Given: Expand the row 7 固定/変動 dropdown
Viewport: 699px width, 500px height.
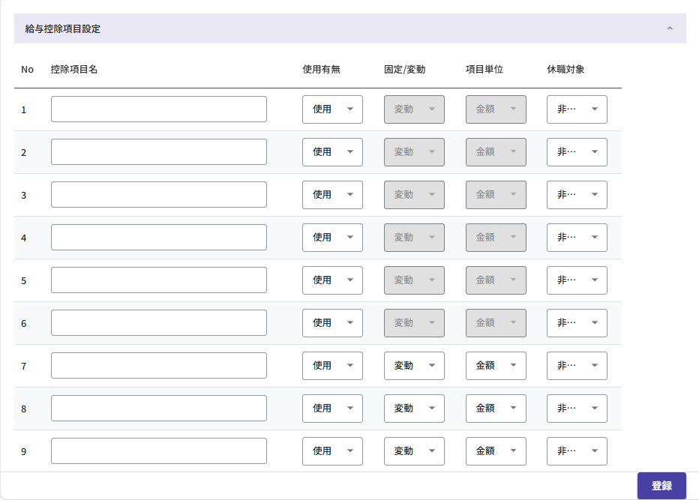Looking at the screenshot, I should coord(414,366).
